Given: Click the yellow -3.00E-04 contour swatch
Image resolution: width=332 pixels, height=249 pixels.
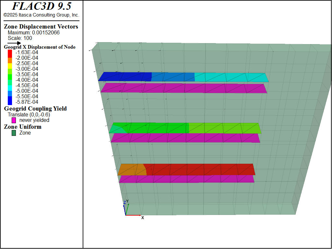Looking at the screenshot, I should [x=10, y=66].
